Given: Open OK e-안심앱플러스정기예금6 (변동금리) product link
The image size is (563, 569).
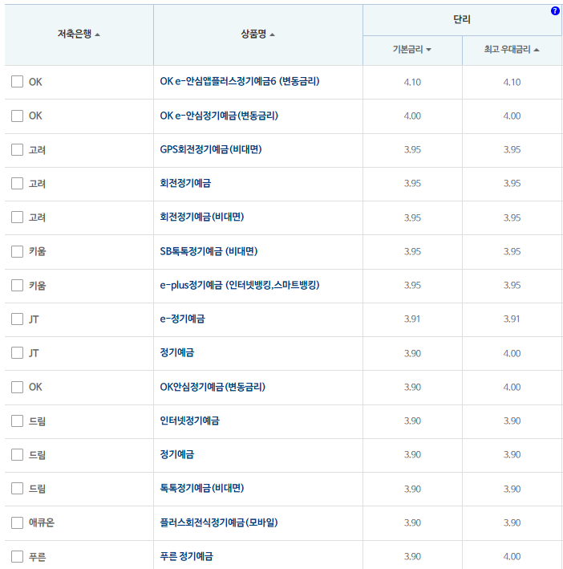Looking at the screenshot, I should (x=240, y=81).
